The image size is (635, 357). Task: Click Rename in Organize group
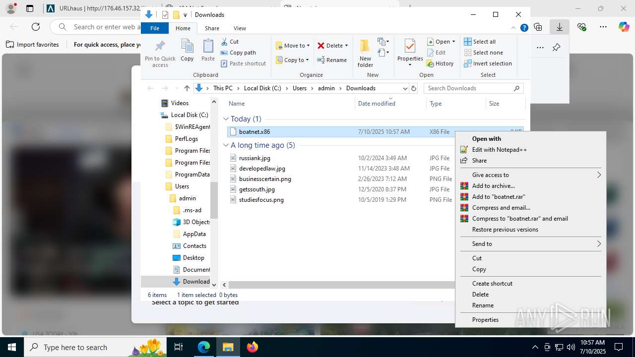point(332,60)
